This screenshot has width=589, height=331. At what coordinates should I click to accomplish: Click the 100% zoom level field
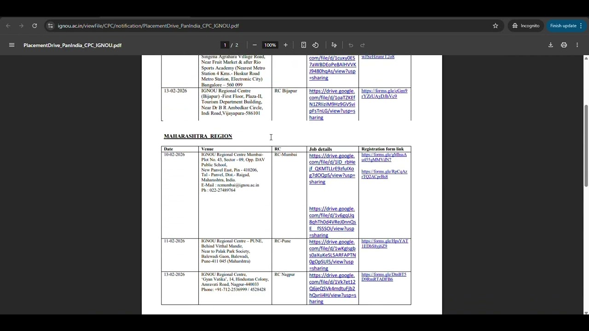tap(270, 45)
